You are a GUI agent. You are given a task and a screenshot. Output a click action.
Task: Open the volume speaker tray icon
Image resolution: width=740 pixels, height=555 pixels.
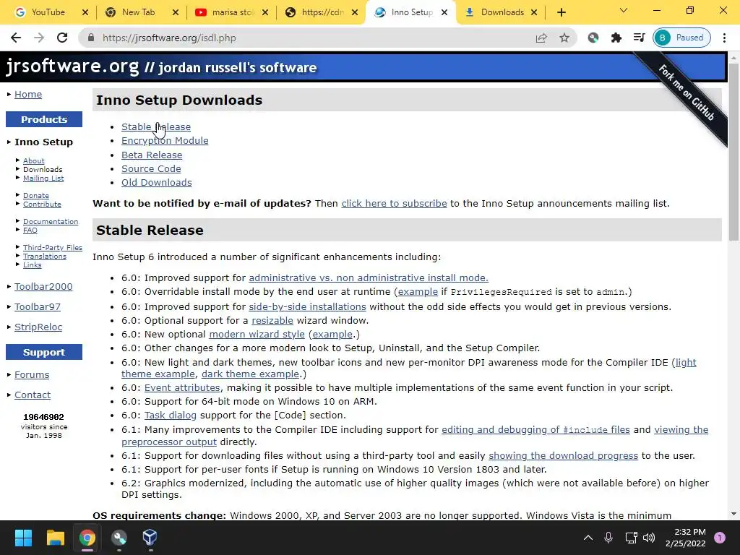tap(649, 538)
